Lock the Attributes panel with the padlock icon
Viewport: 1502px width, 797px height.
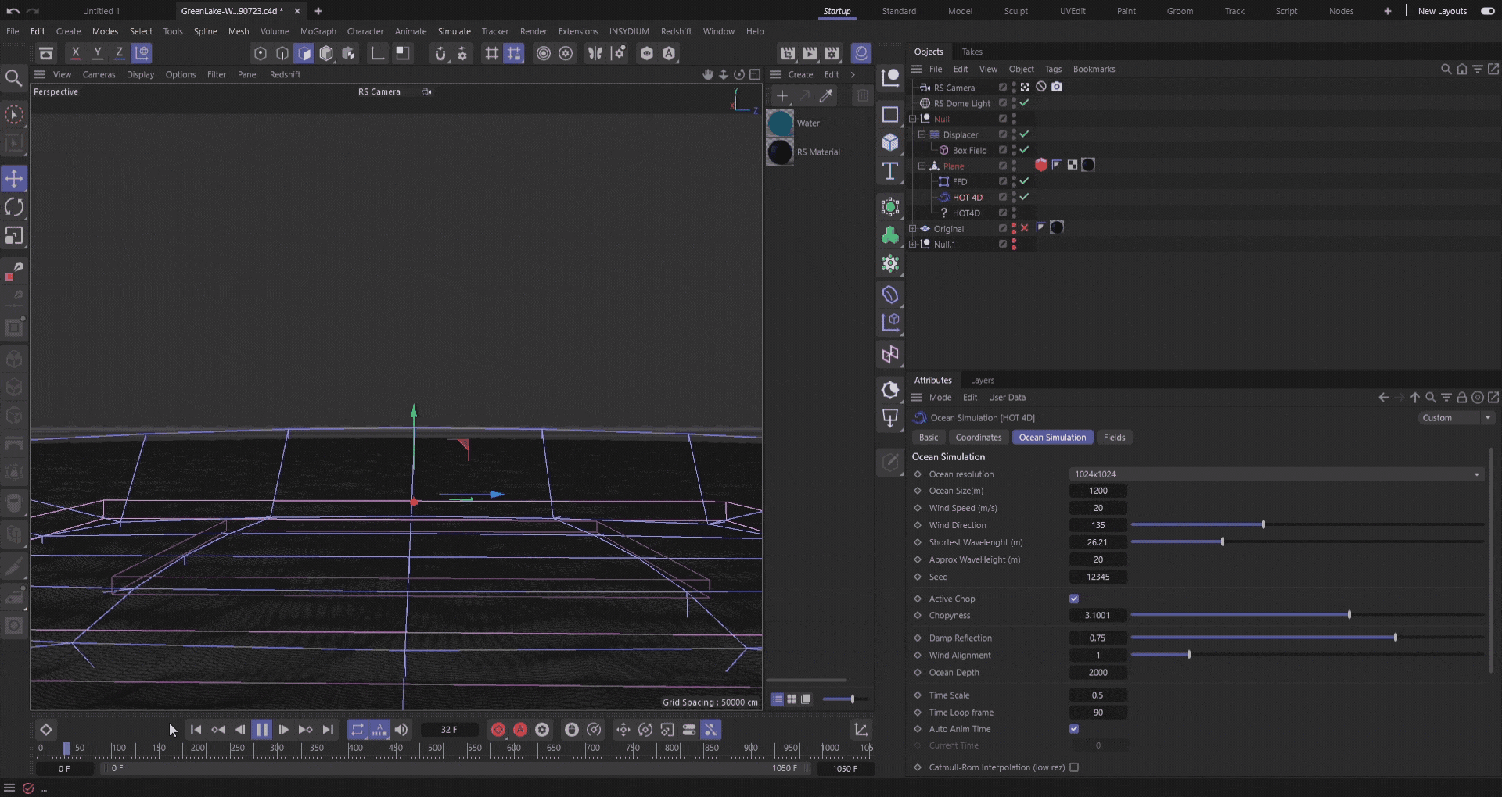[1461, 398]
